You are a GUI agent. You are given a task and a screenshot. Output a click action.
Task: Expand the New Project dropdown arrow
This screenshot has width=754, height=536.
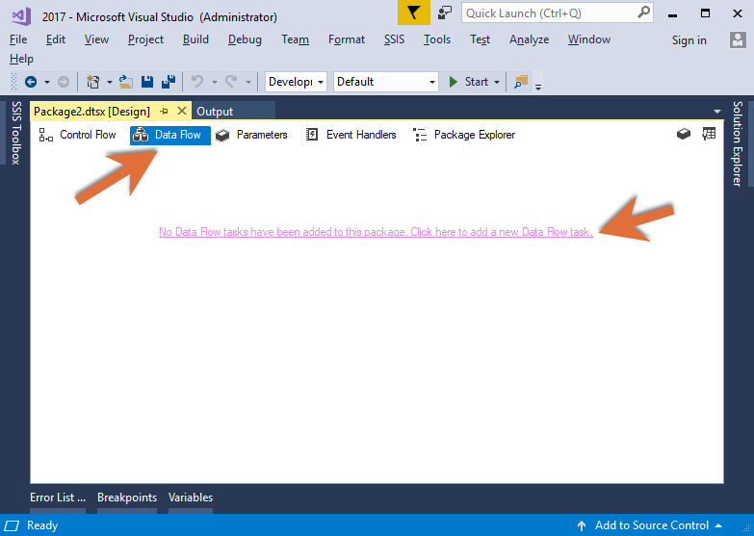(x=109, y=82)
